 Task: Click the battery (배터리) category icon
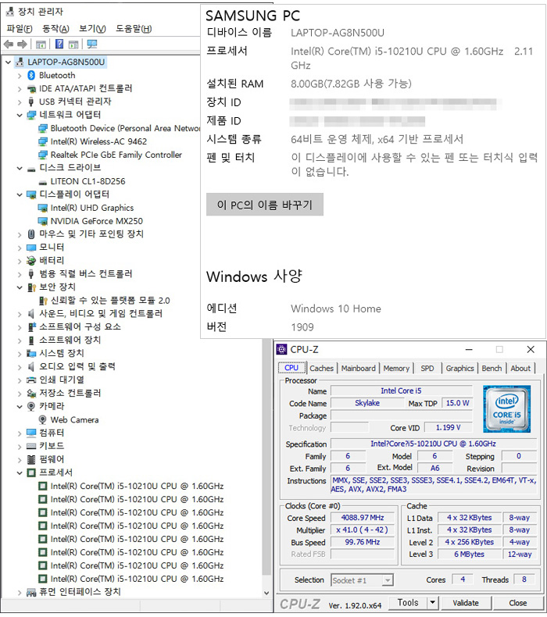(x=31, y=261)
